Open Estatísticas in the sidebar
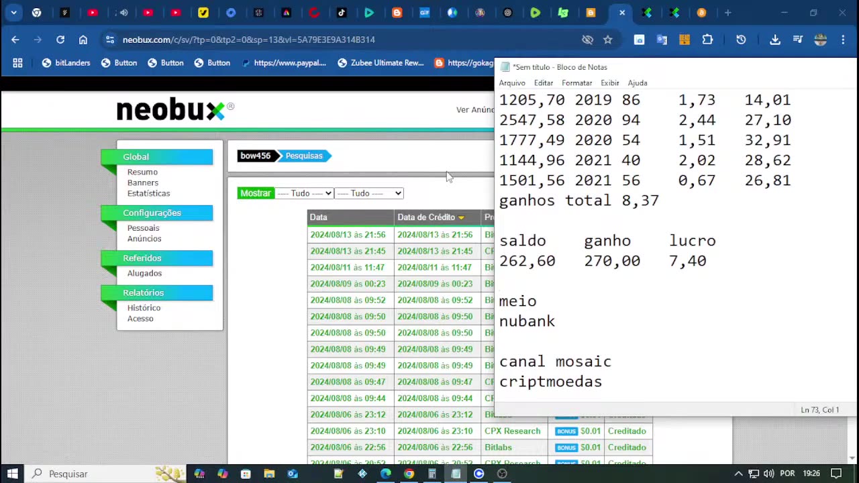 [148, 194]
